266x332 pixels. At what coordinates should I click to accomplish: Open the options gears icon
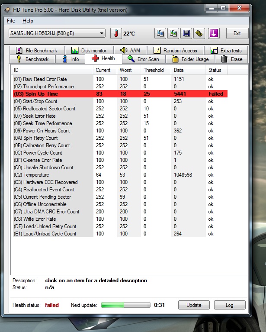pos(199,33)
